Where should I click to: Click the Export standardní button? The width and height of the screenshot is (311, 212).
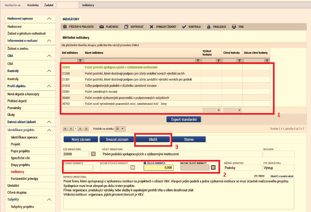point(184,120)
